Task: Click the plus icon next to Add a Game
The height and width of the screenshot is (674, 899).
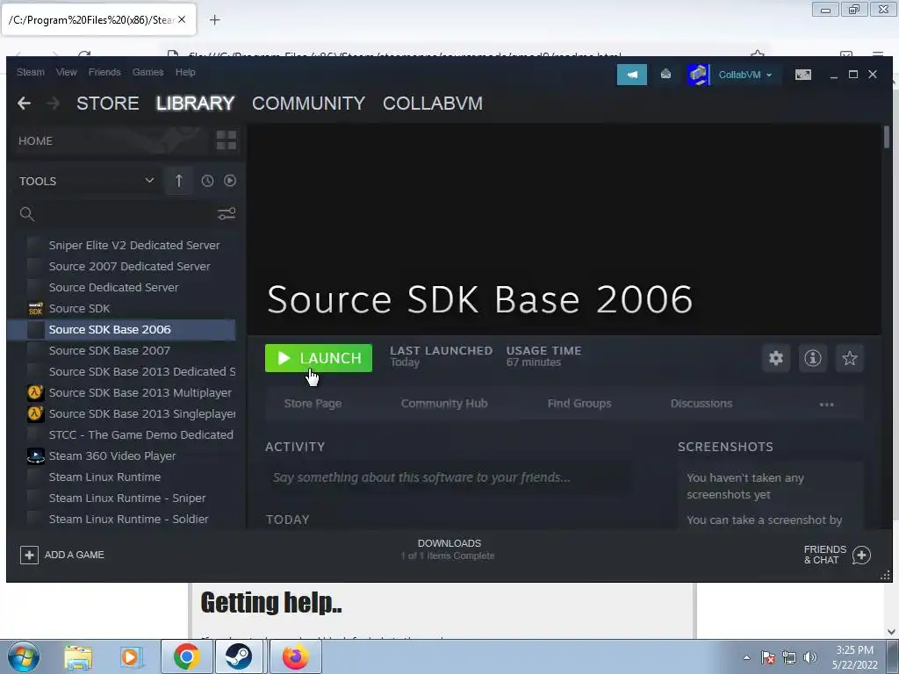Action: [29, 555]
